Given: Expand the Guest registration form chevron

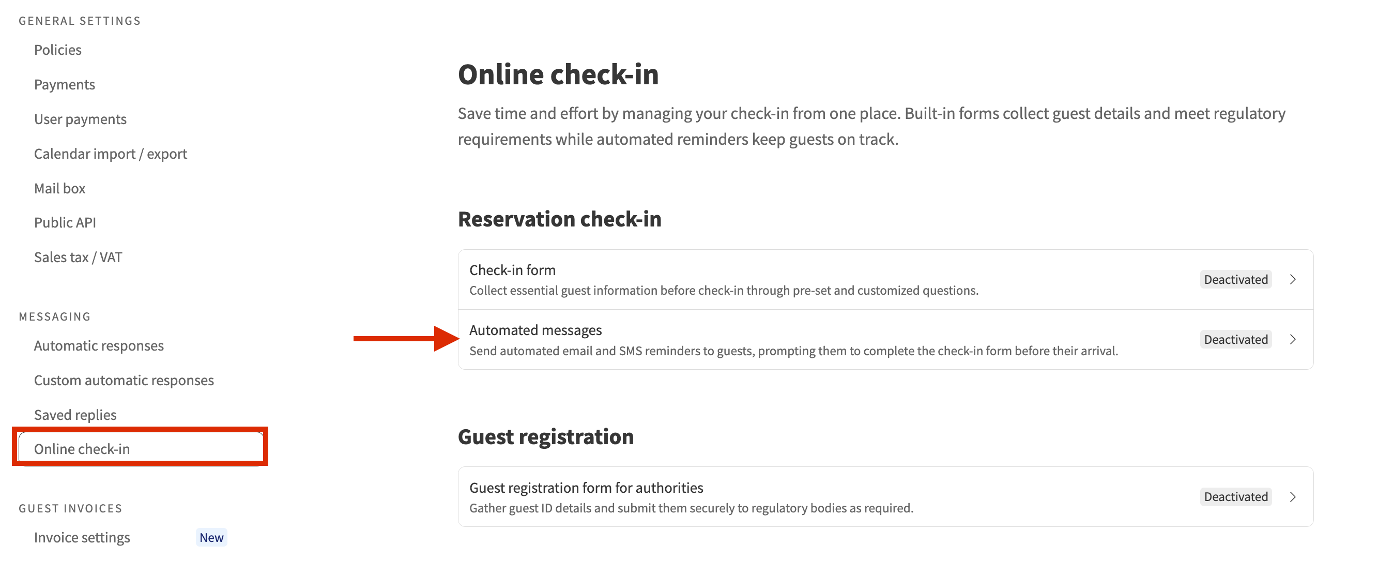Looking at the screenshot, I should click(x=1293, y=497).
